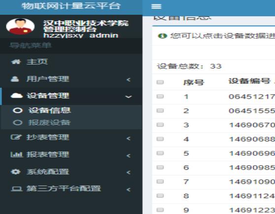Expand the 报表管理 chevron arrow
This screenshot has width=275, height=214.
coord(129,156)
